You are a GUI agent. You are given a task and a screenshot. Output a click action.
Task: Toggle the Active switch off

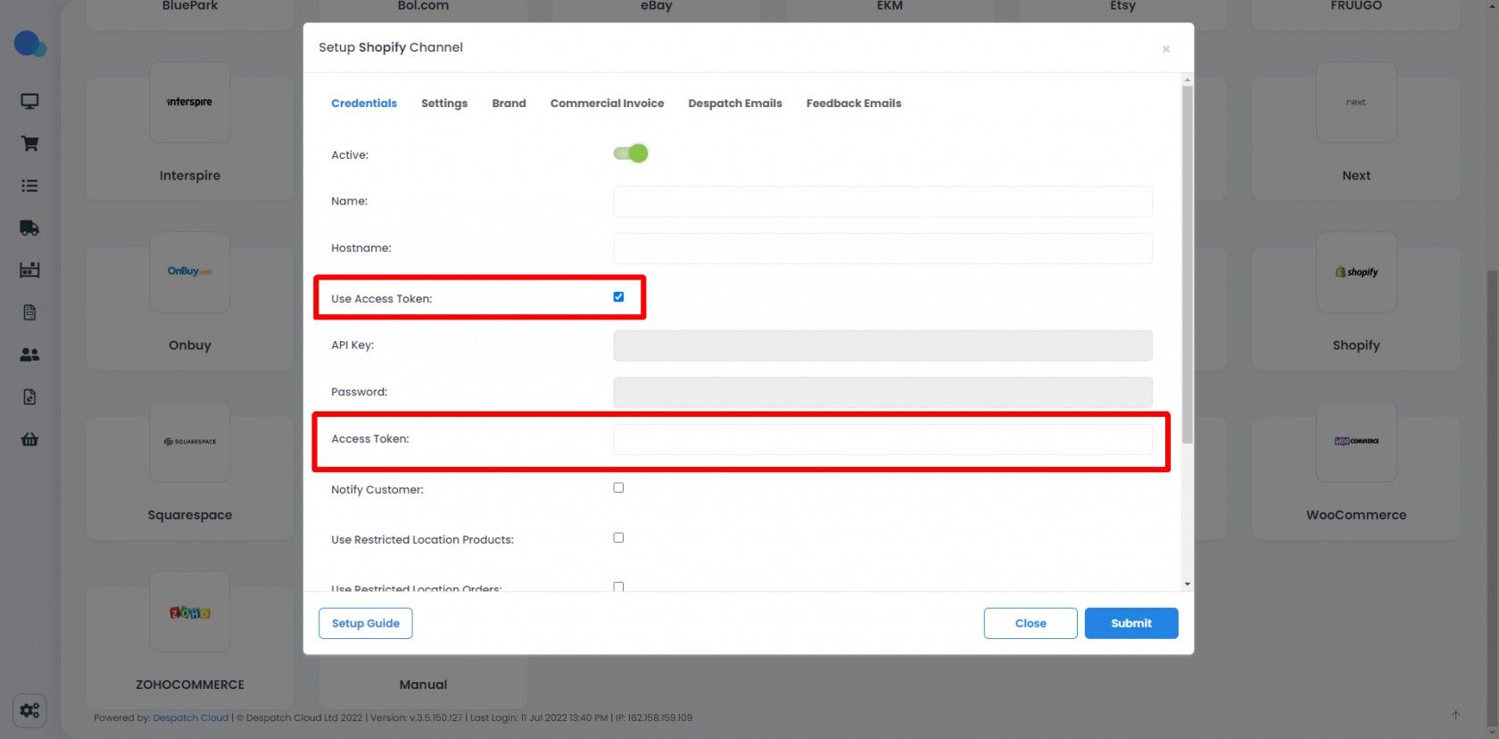(631, 154)
